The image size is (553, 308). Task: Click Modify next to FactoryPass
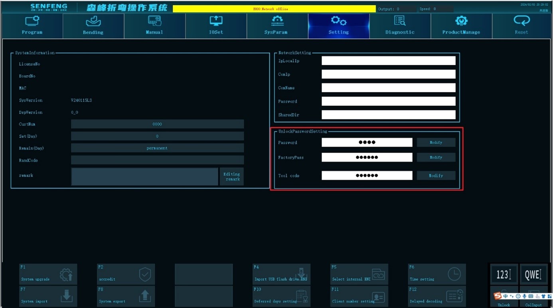(436, 157)
